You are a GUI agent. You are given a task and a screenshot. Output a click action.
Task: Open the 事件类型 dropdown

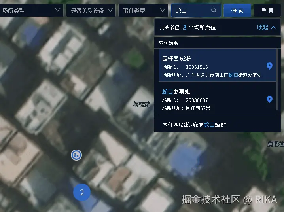143,10
